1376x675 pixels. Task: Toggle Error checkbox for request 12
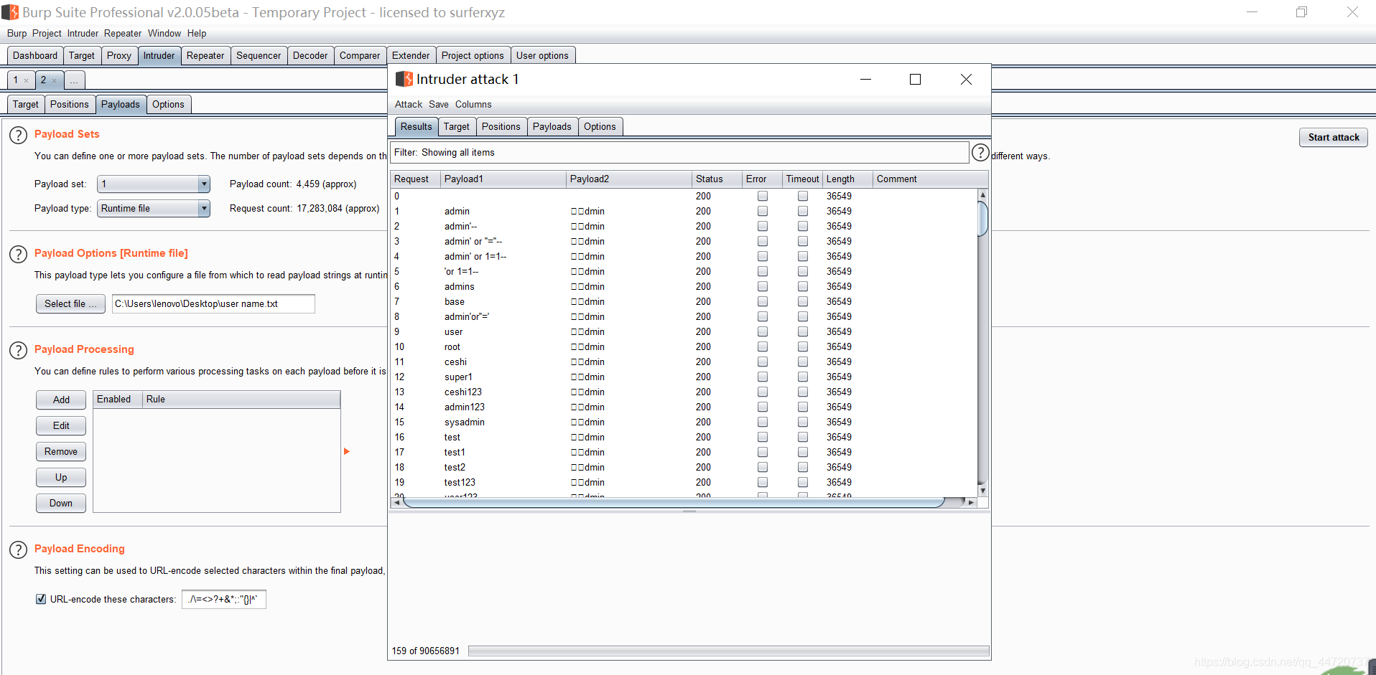763,377
